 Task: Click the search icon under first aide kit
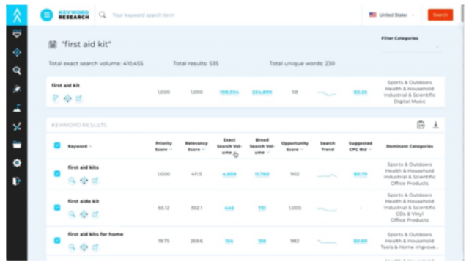point(72,214)
